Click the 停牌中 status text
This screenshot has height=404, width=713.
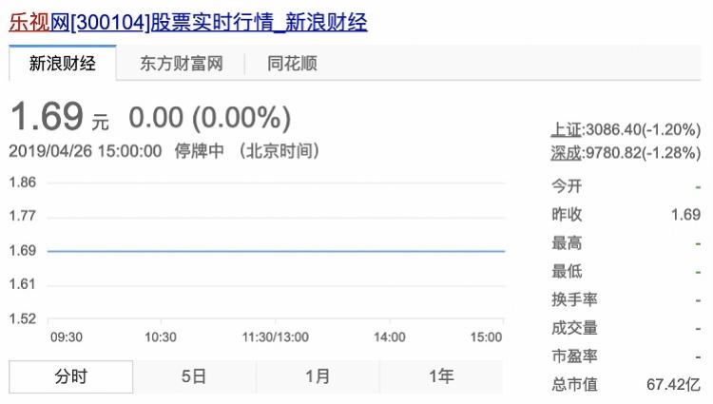point(200,151)
